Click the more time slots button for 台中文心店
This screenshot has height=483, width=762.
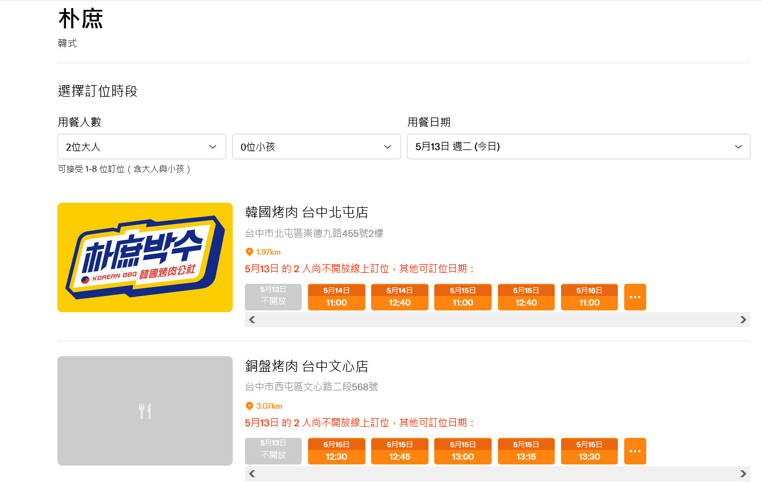635,451
